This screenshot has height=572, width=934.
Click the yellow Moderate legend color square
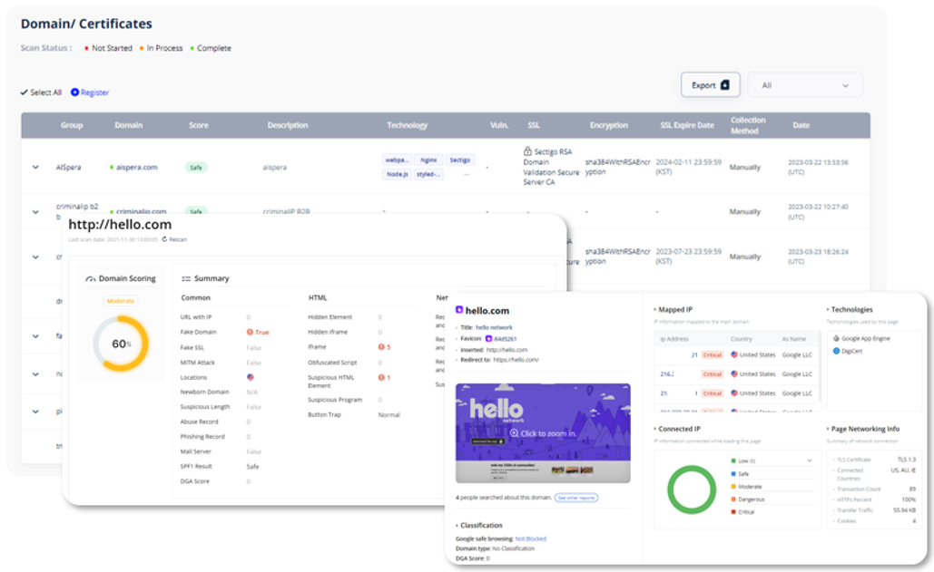pos(733,487)
